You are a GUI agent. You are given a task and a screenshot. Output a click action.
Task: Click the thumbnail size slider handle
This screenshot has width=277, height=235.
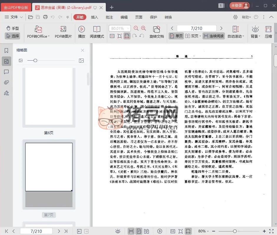[35, 61]
